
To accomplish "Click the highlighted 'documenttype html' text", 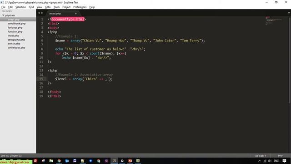I will (68, 19).
